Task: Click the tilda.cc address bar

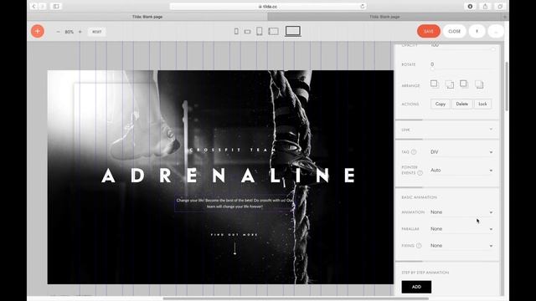Action: 268,6
